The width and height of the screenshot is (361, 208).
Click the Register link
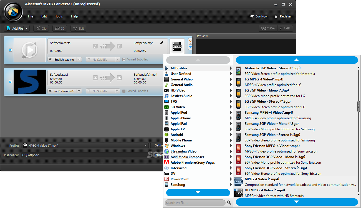pyautogui.click(x=283, y=16)
